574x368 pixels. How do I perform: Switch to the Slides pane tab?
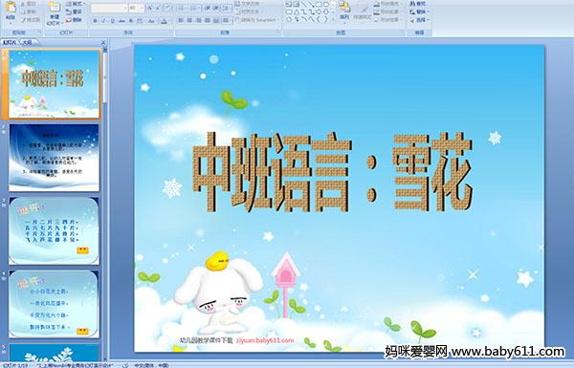point(10,42)
